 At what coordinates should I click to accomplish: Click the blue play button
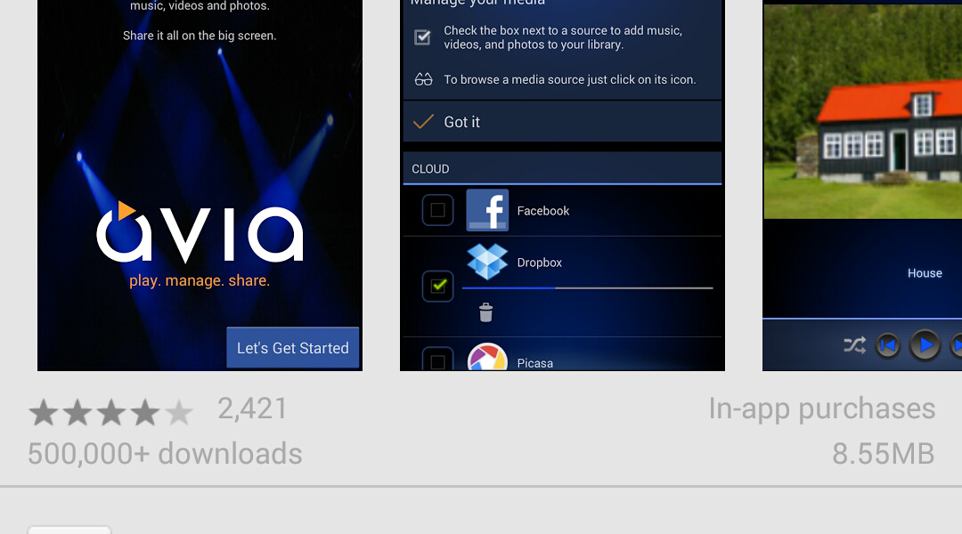click(x=925, y=346)
